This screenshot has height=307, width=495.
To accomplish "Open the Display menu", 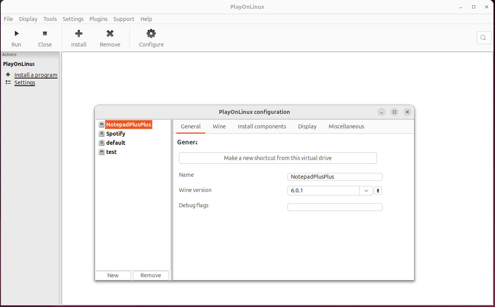I will (x=28, y=19).
